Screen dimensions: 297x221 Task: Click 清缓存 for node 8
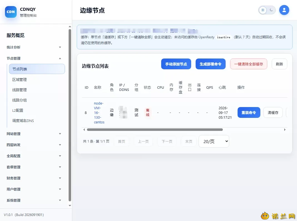[273, 113]
